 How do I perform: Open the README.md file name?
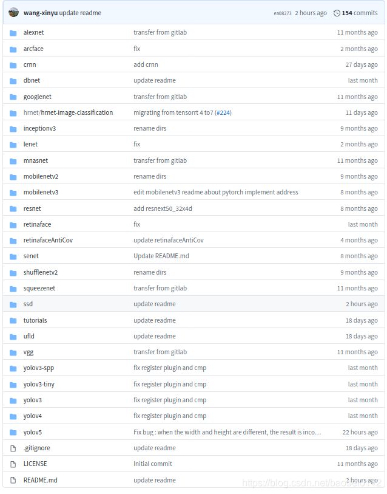pyautogui.click(x=40, y=480)
